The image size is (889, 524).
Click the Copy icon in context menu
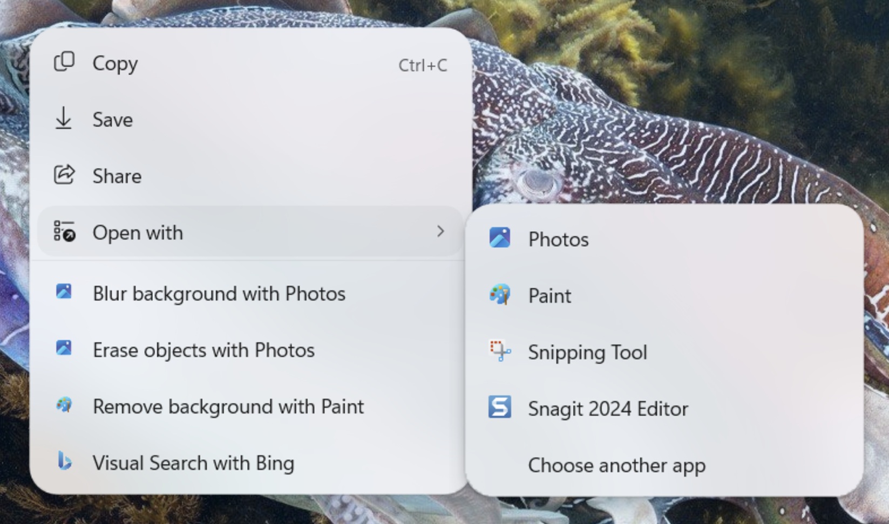pyautogui.click(x=64, y=62)
